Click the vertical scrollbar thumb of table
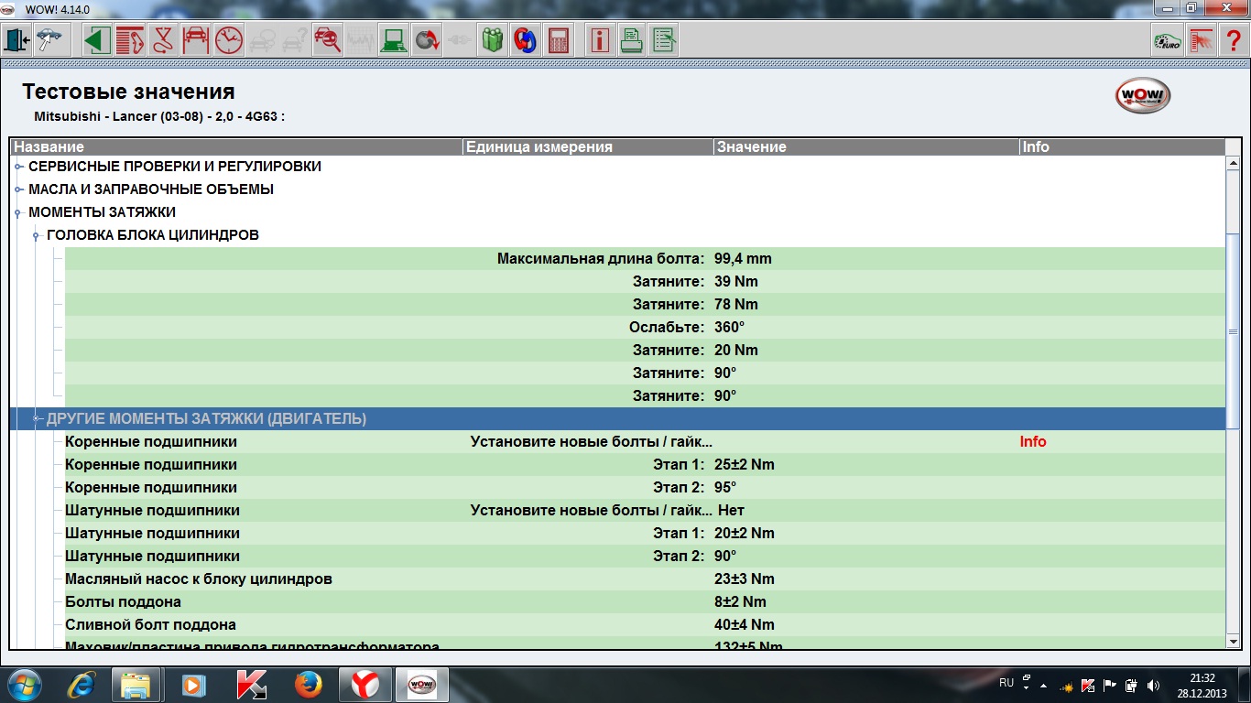 point(1233,332)
